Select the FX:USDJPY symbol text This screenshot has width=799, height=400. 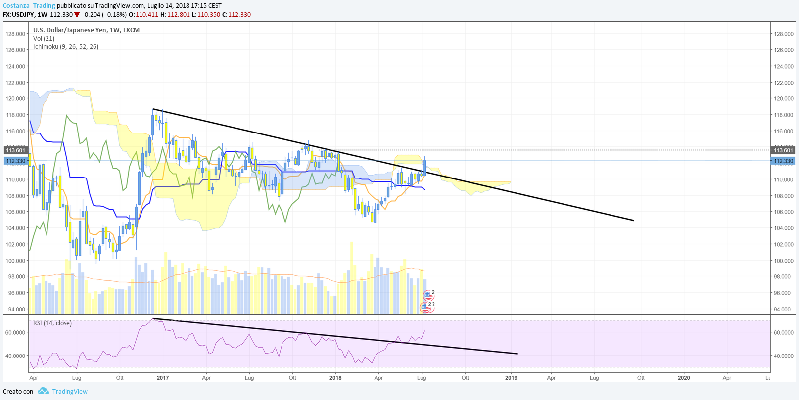pyautogui.click(x=19, y=15)
